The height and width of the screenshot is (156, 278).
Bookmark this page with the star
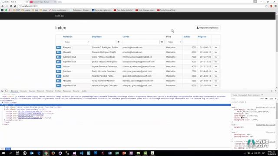(266, 6)
